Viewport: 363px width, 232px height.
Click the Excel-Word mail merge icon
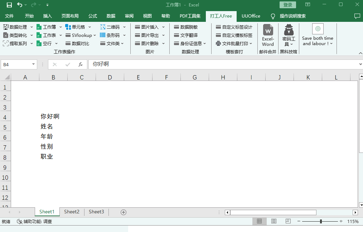tap(268, 30)
